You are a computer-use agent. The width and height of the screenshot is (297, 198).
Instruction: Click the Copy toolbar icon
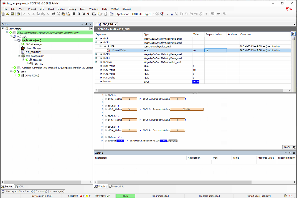tap(38, 14)
